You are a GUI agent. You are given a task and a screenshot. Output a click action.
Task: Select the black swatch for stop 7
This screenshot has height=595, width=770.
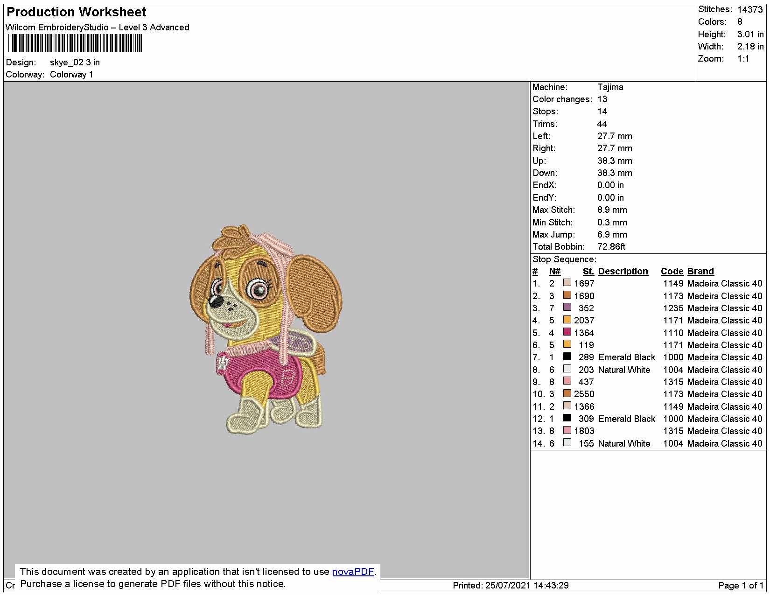[x=567, y=357]
